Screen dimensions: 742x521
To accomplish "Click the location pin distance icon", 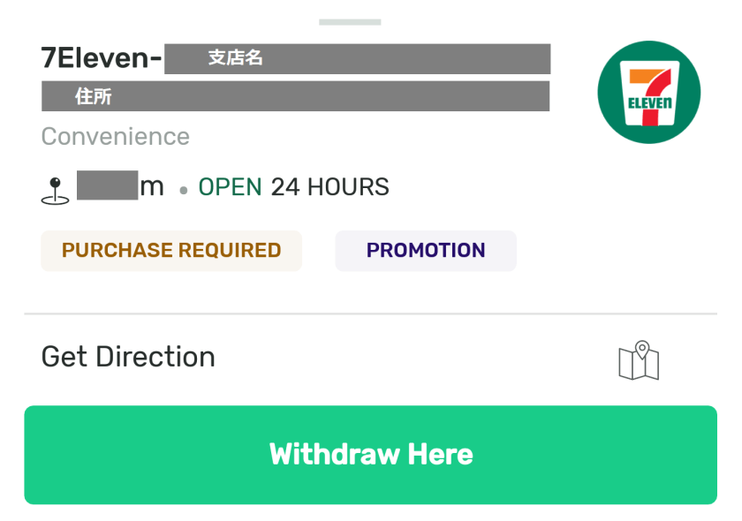I will pos(56,191).
